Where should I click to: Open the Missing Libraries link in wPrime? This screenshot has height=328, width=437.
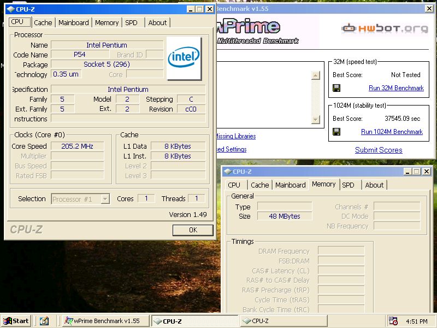(236, 136)
